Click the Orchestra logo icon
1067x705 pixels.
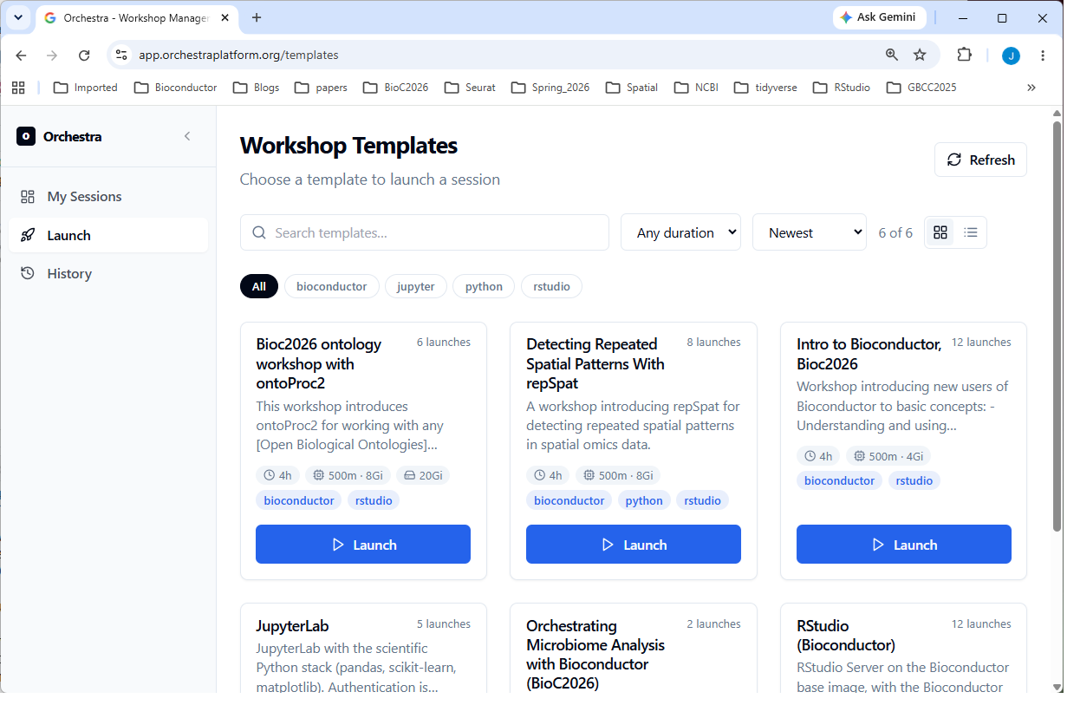coord(26,136)
